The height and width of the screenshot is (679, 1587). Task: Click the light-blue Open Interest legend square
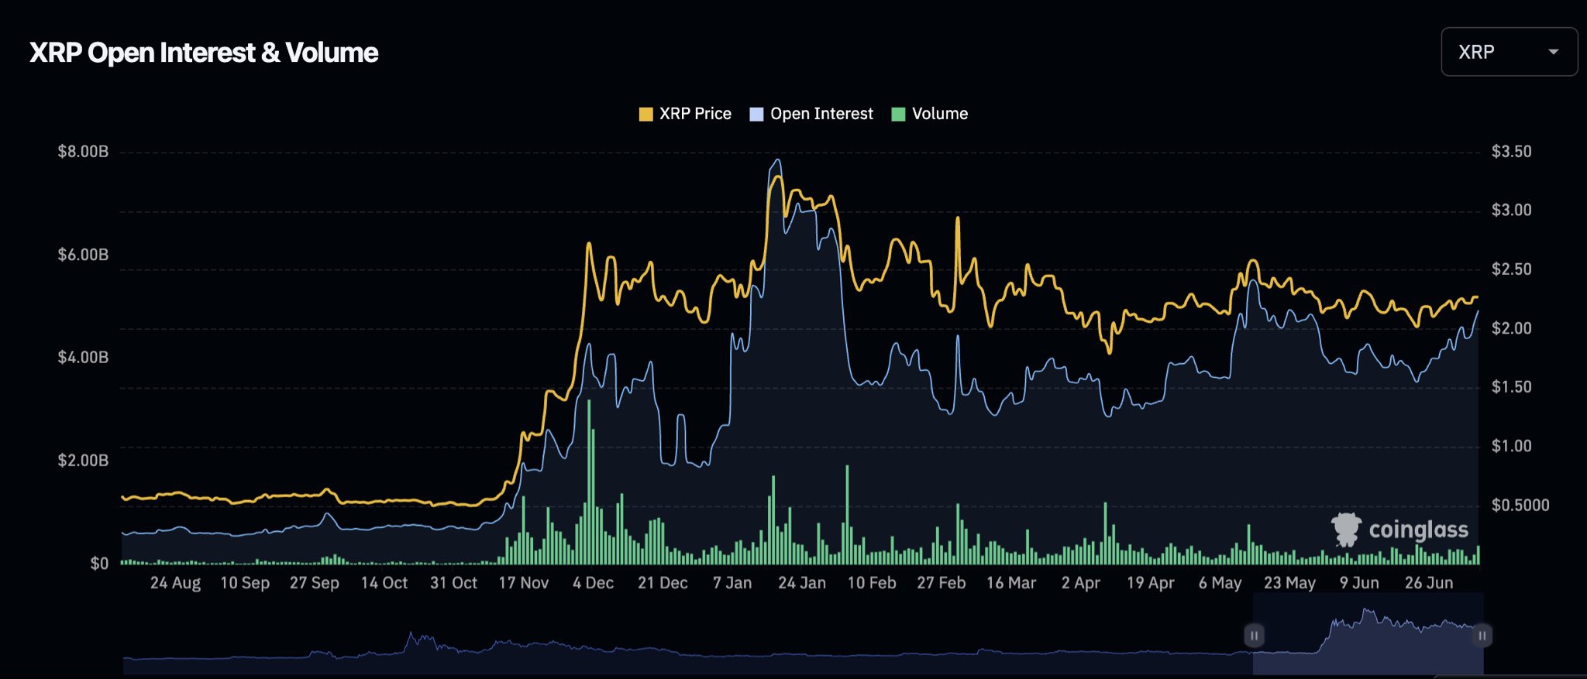tap(756, 115)
